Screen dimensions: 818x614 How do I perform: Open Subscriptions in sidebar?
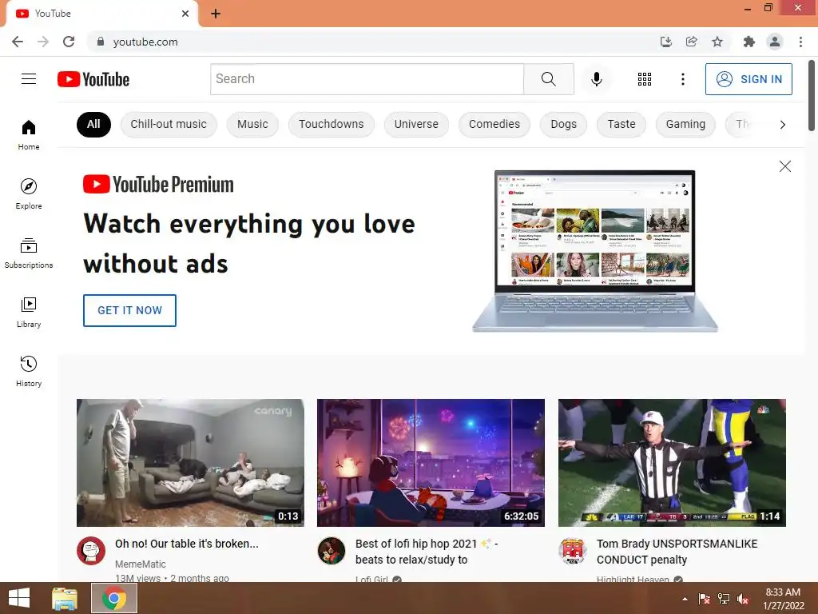[x=29, y=253]
